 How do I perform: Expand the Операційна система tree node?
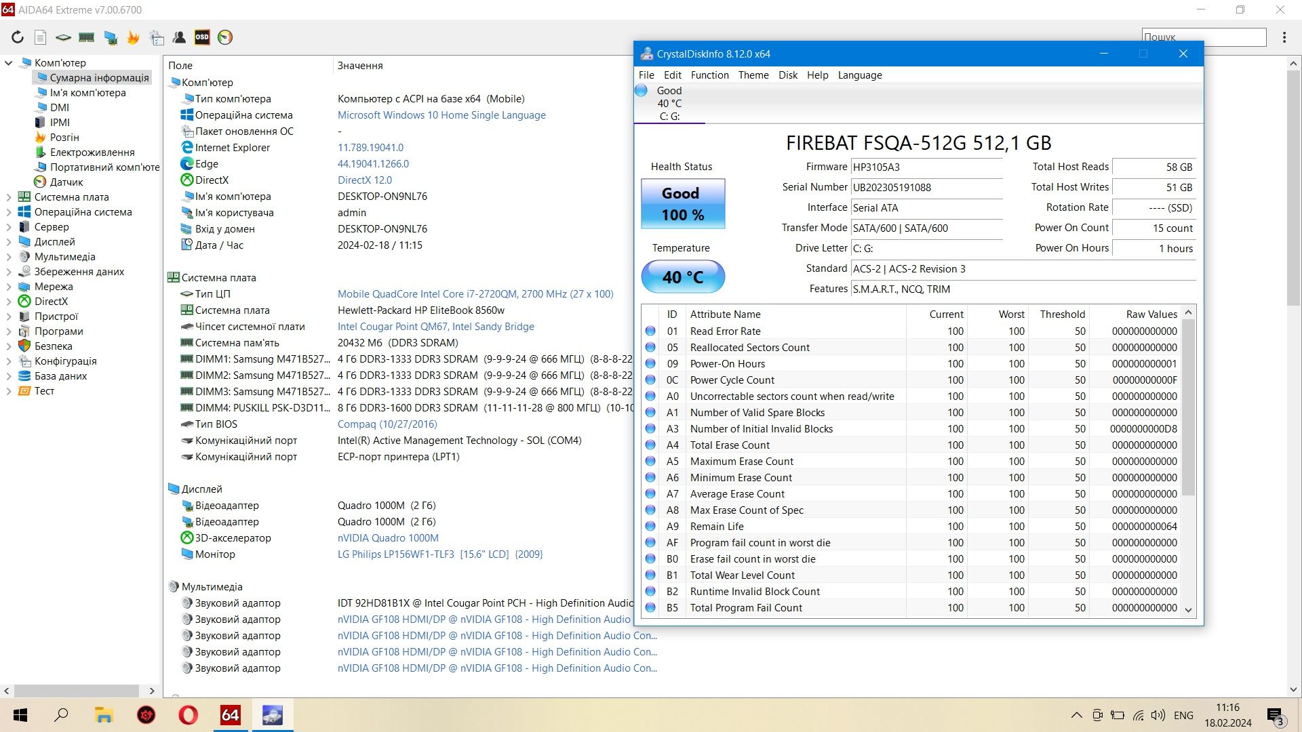[9, 211]
